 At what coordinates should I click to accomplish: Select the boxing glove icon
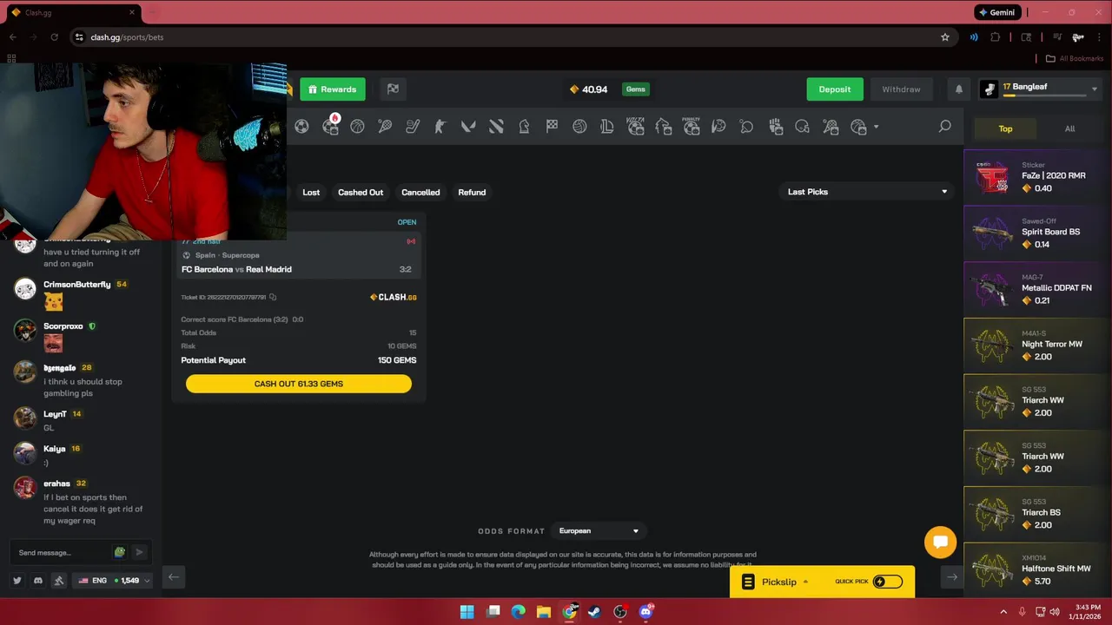tap(776, 127)
